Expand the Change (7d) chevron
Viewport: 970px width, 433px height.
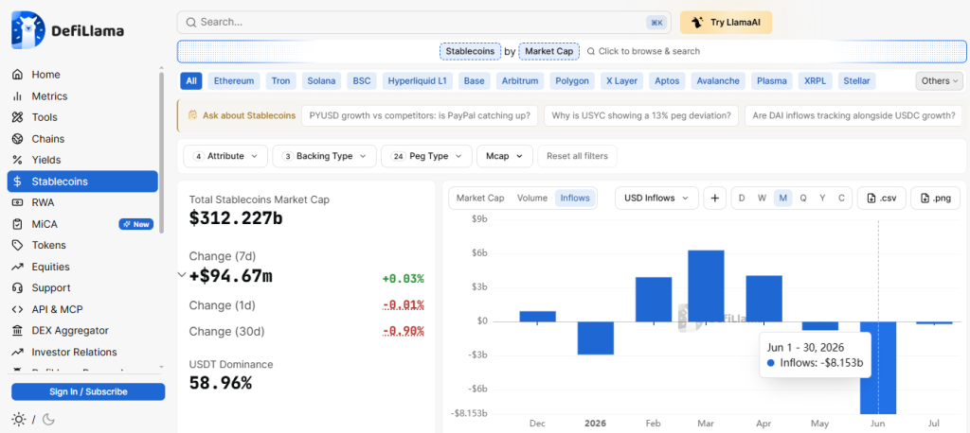coord(182,274)
